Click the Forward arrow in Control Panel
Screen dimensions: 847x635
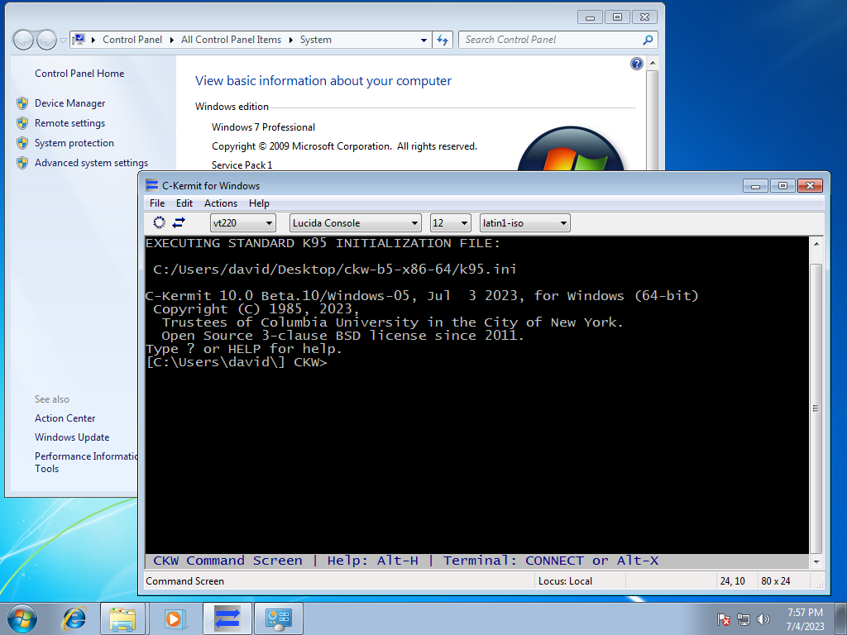click(46, 40)
